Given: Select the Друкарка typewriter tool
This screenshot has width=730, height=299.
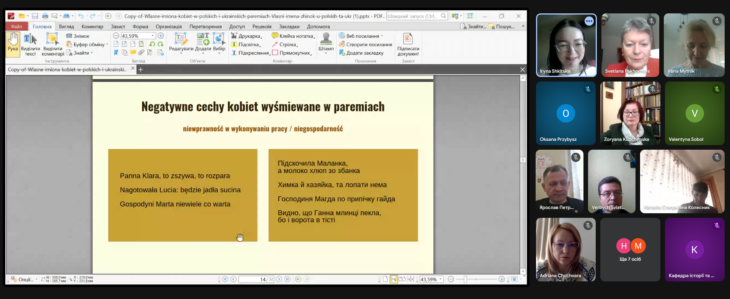Looking at the screenshot, I should click(247, 36).
